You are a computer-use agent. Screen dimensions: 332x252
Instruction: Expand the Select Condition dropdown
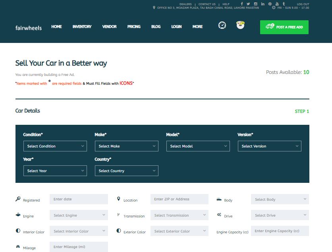pyautogui.click(x=55, y=146)
